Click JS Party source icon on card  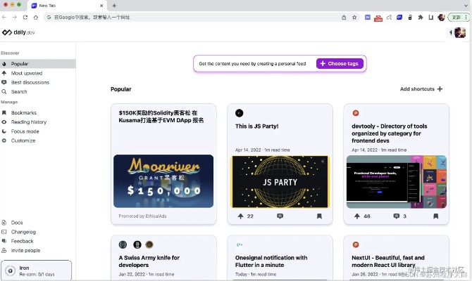tap(239, 113)
